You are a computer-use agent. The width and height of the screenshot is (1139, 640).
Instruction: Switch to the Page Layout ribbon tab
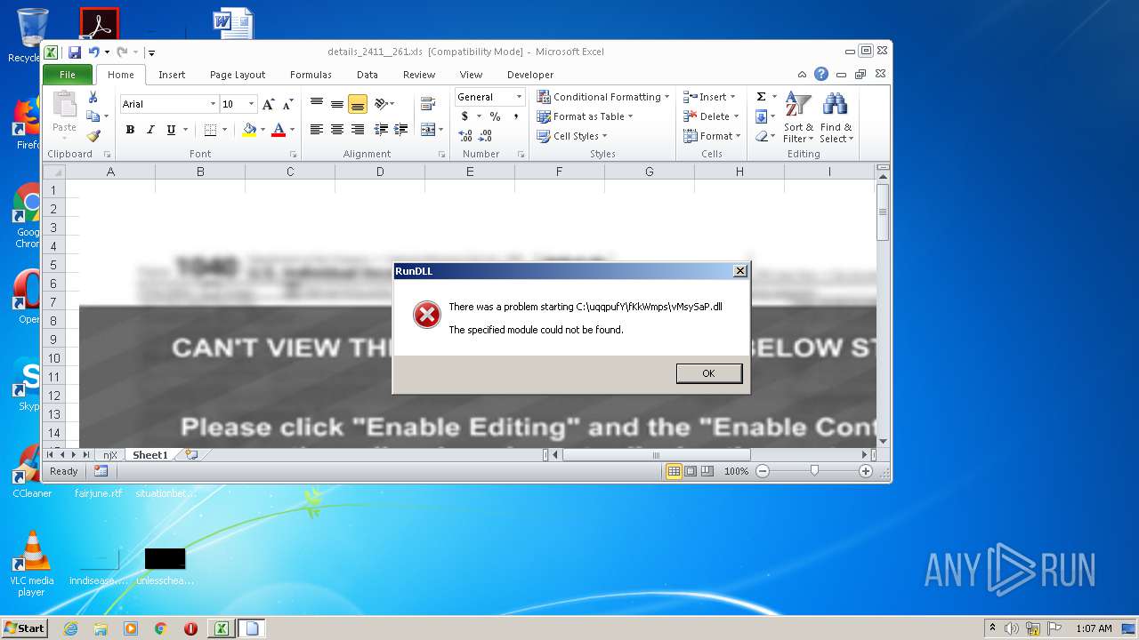[x=238, y=75]
